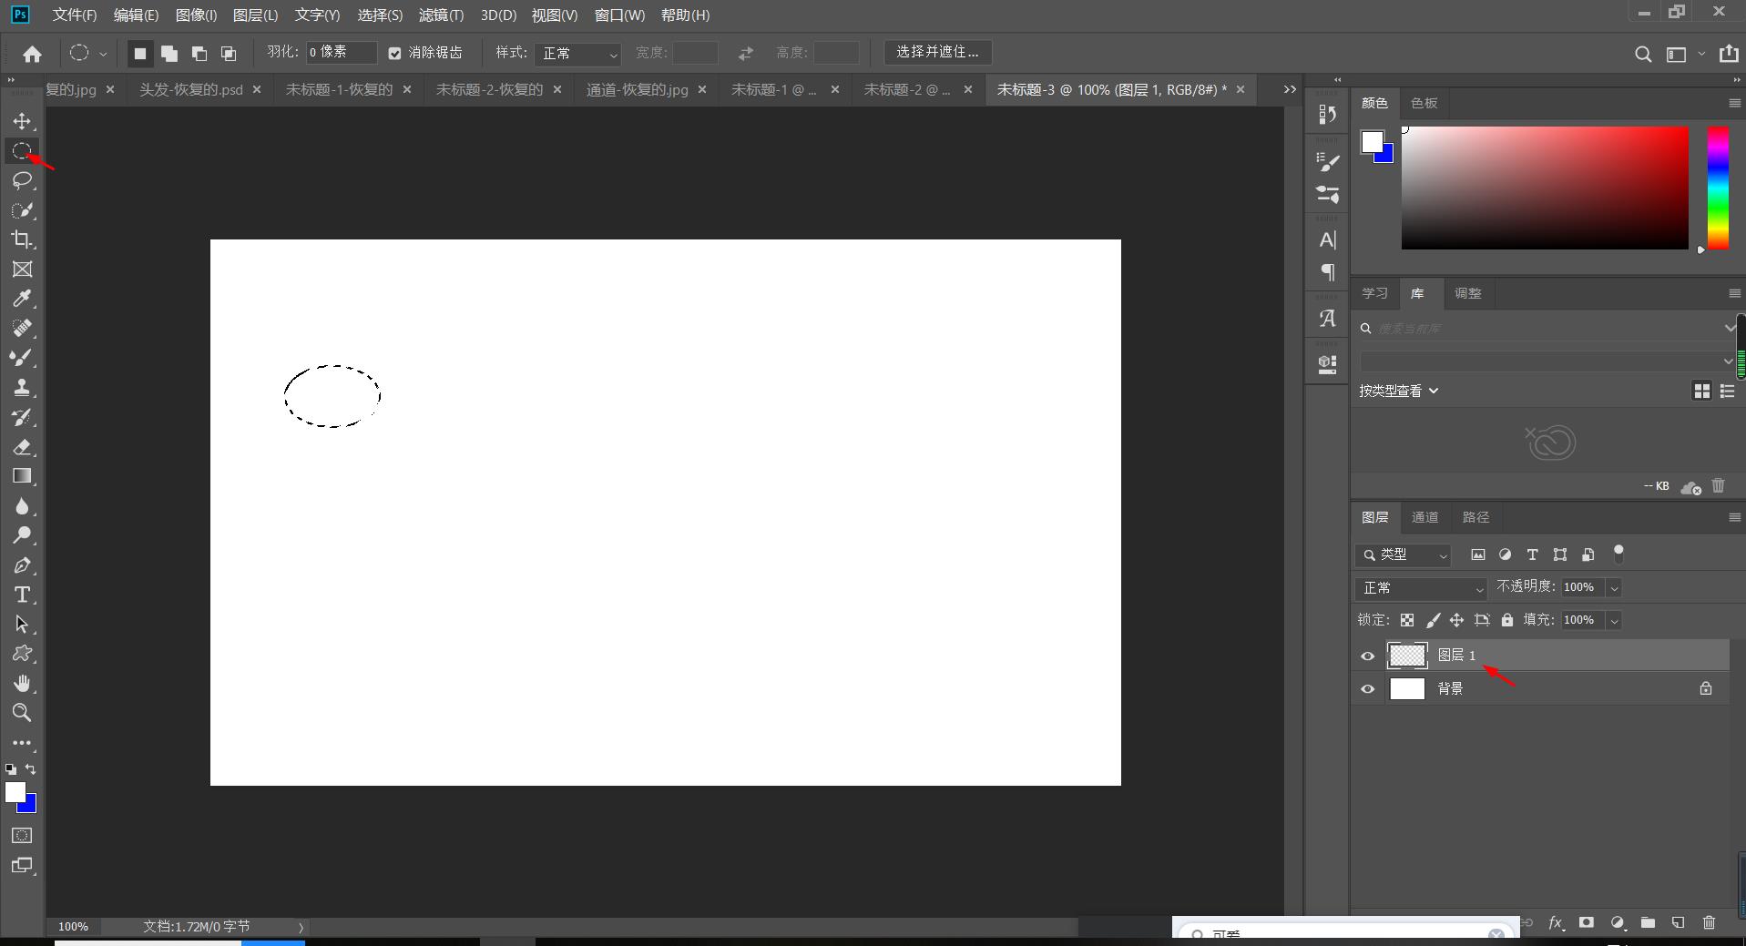Click the add layer style fx icon
The width and height of the screenshot is (1746, 946).
click(x=1556, y=922)
